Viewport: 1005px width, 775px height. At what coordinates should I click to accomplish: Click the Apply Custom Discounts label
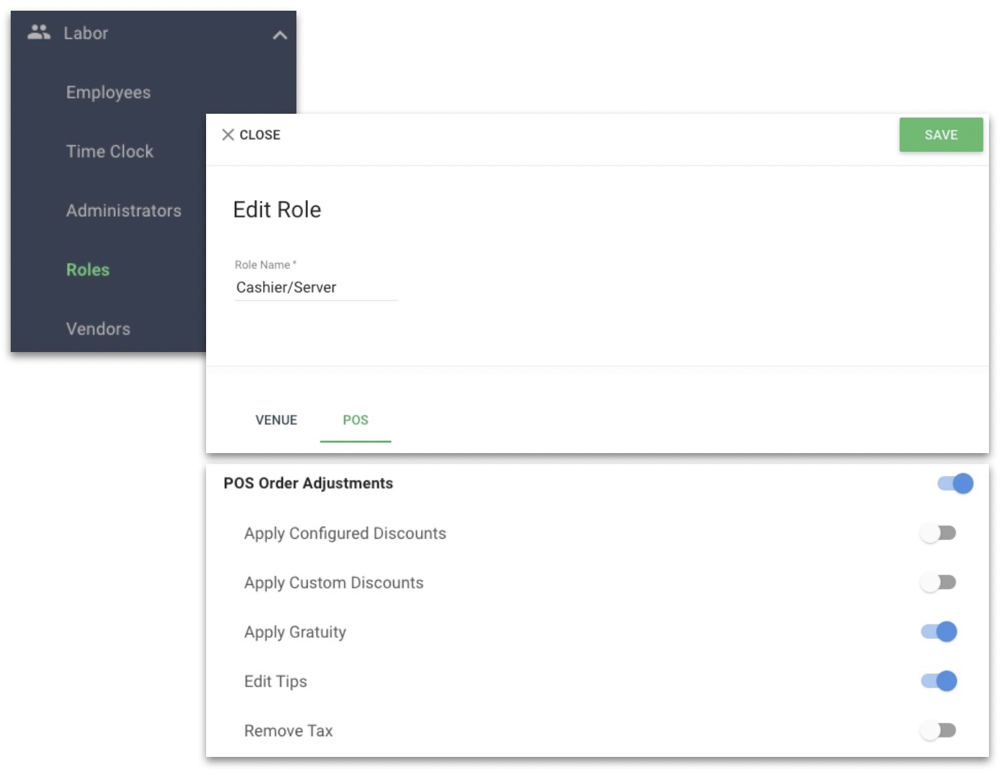[334, 583]
